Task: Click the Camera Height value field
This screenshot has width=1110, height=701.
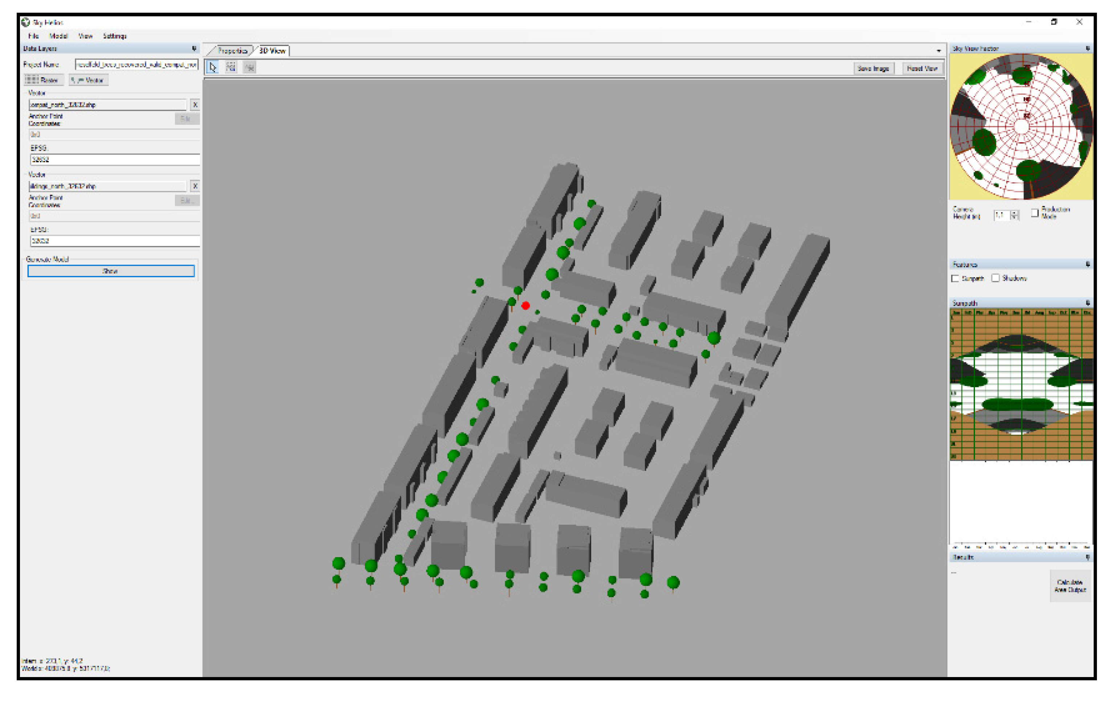Action: (x=1001, y=215)
